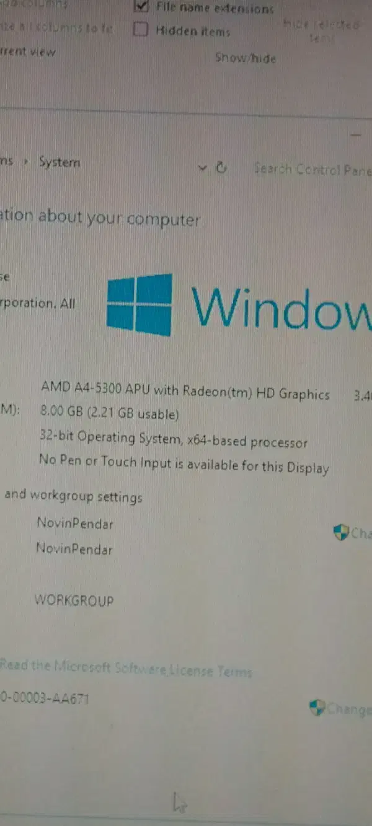Click the shield icon near the product ID
Image resolution: width=372 pixels, height=826 pixels.
[317, 708]
